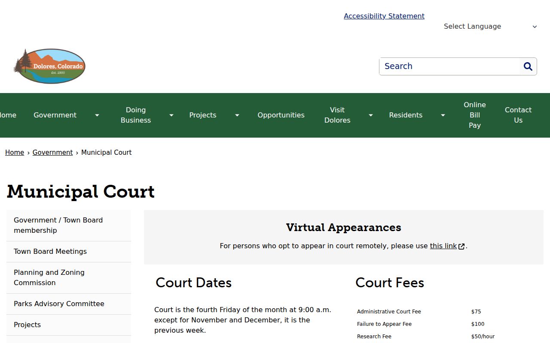Click the Virtual Appearances heading
Image resolution: width=550 pixels, height=343 pixels.
344,228
